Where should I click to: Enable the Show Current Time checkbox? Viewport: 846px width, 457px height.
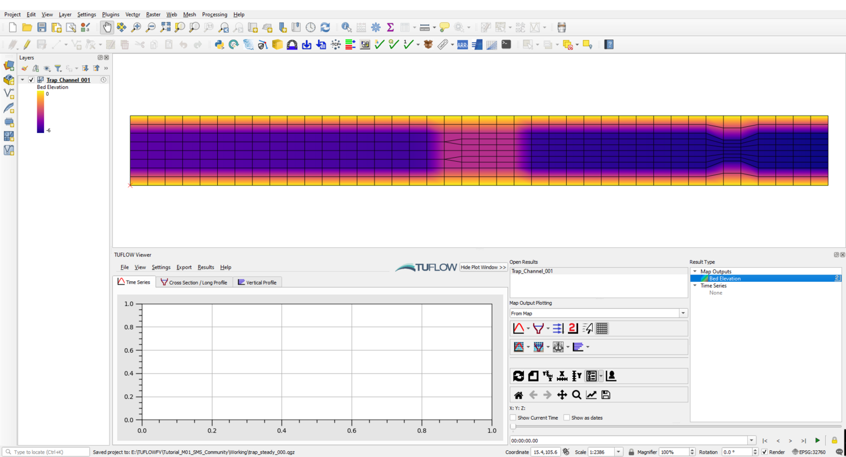pos(513,418)
